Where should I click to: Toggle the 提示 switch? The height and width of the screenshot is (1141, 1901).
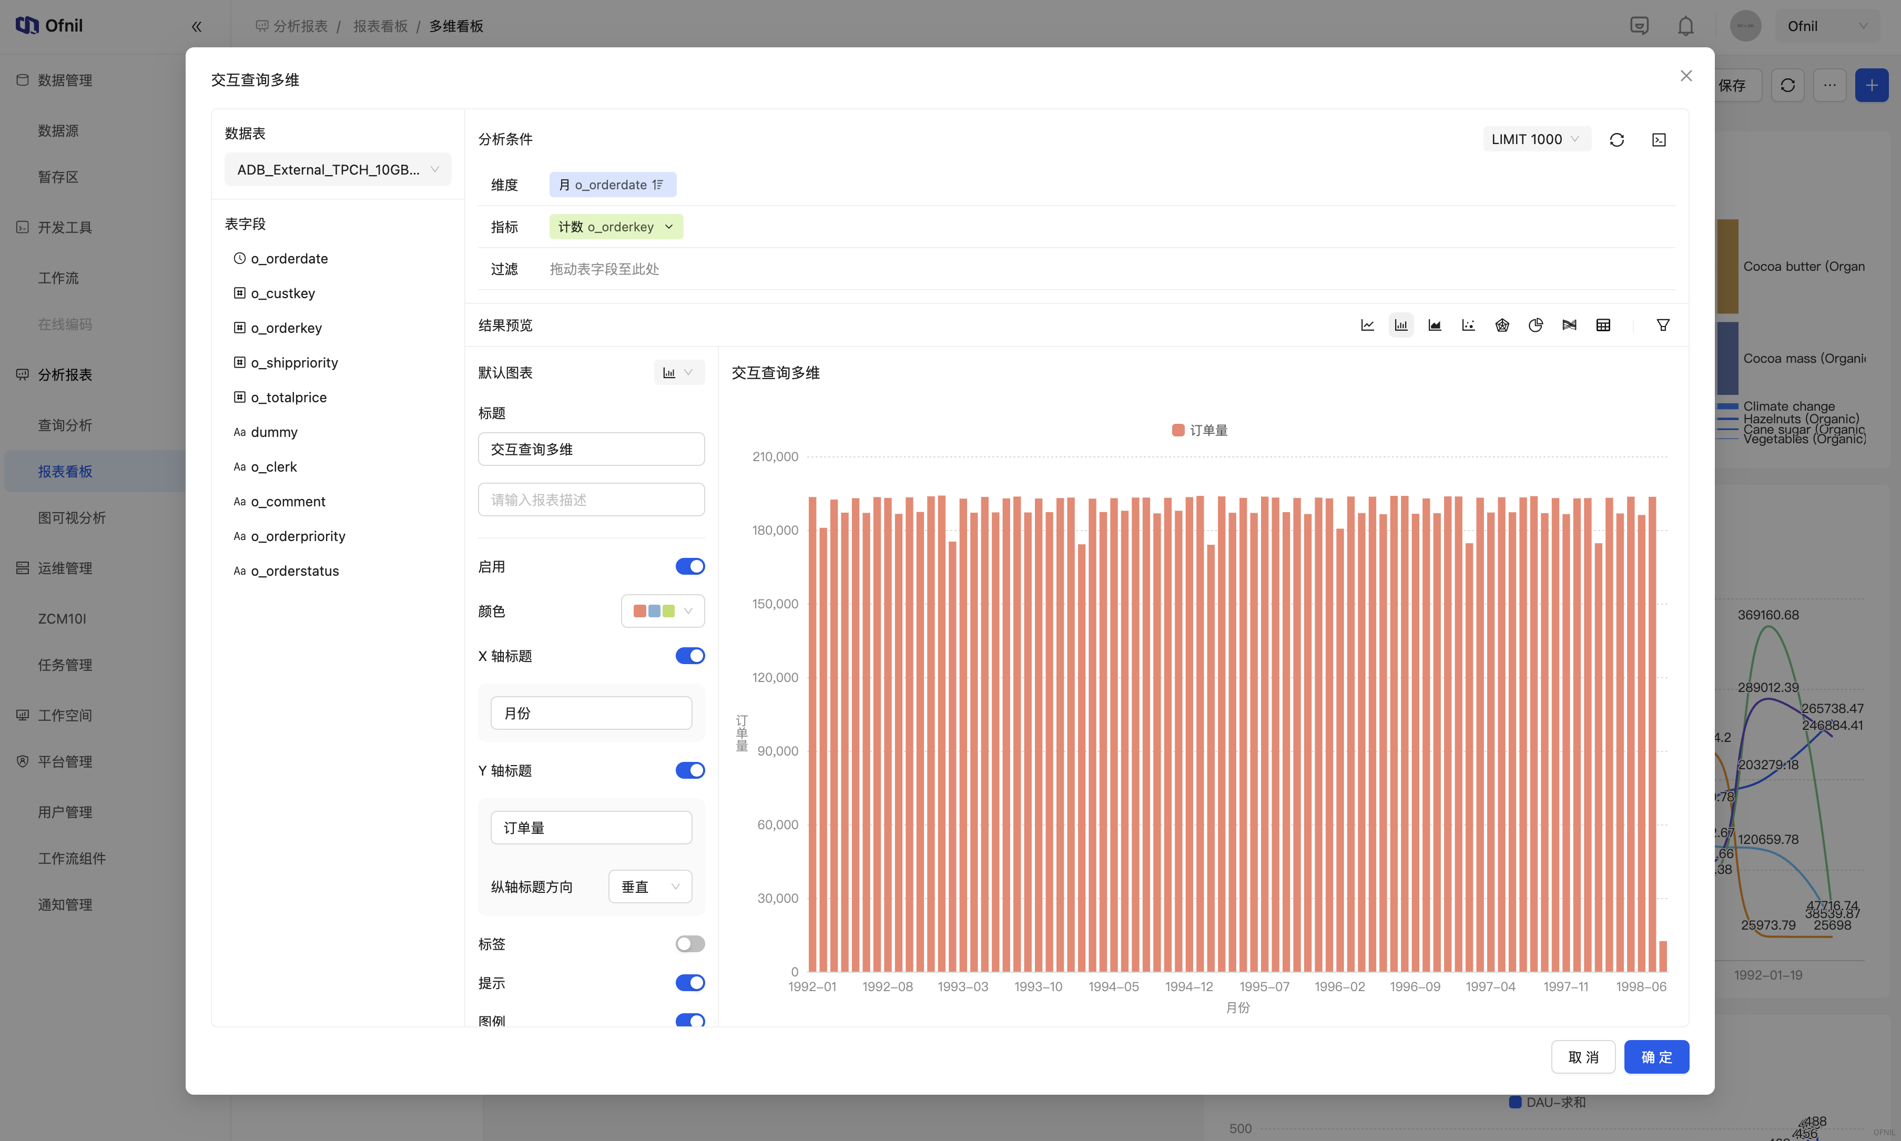(690, 983)
